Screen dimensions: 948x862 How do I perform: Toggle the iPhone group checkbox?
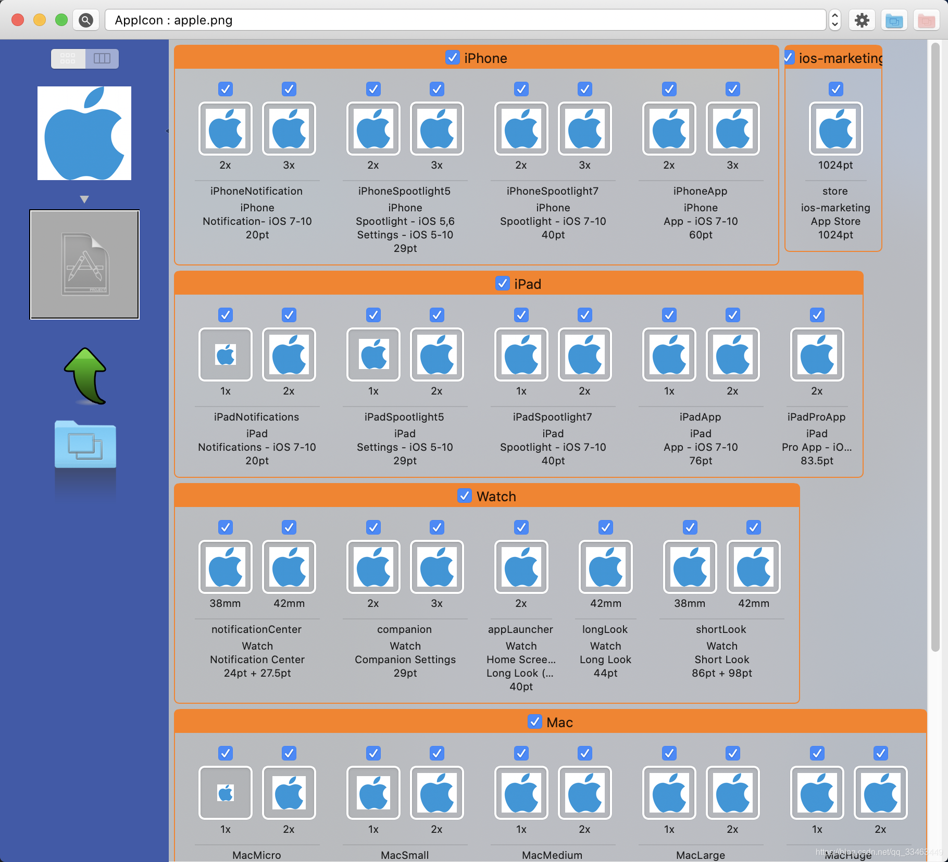(453, 57)
